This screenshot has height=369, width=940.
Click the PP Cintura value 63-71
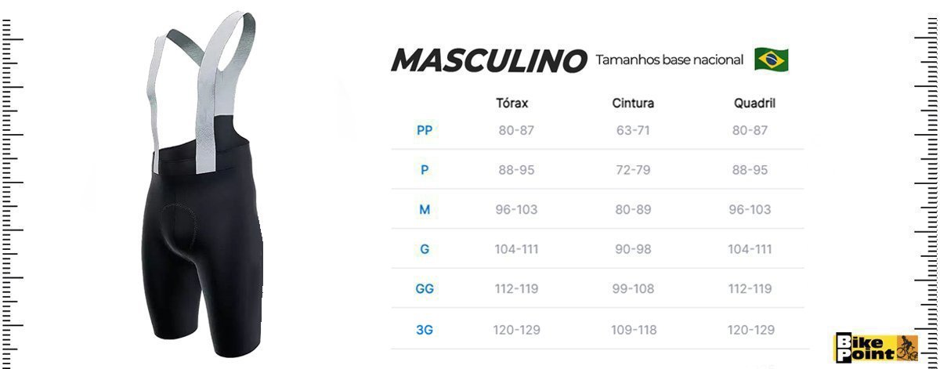click(x=633, y=130)
